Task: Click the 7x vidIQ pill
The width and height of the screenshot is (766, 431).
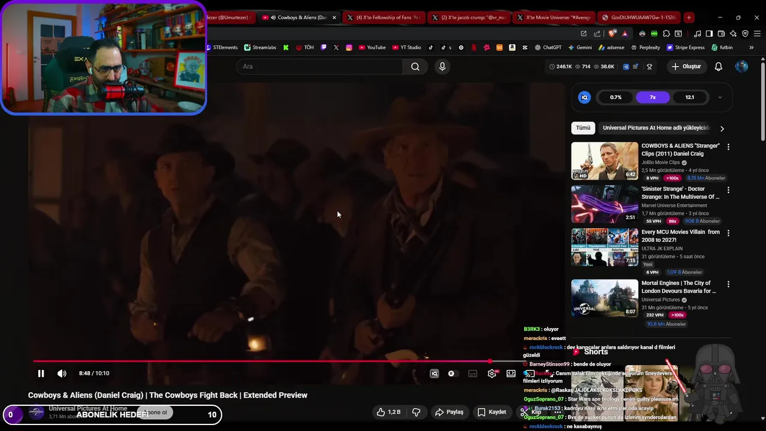Action: point(653,98)
